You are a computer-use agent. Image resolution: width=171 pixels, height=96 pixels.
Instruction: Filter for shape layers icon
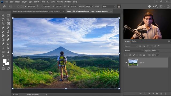(151, 46)
